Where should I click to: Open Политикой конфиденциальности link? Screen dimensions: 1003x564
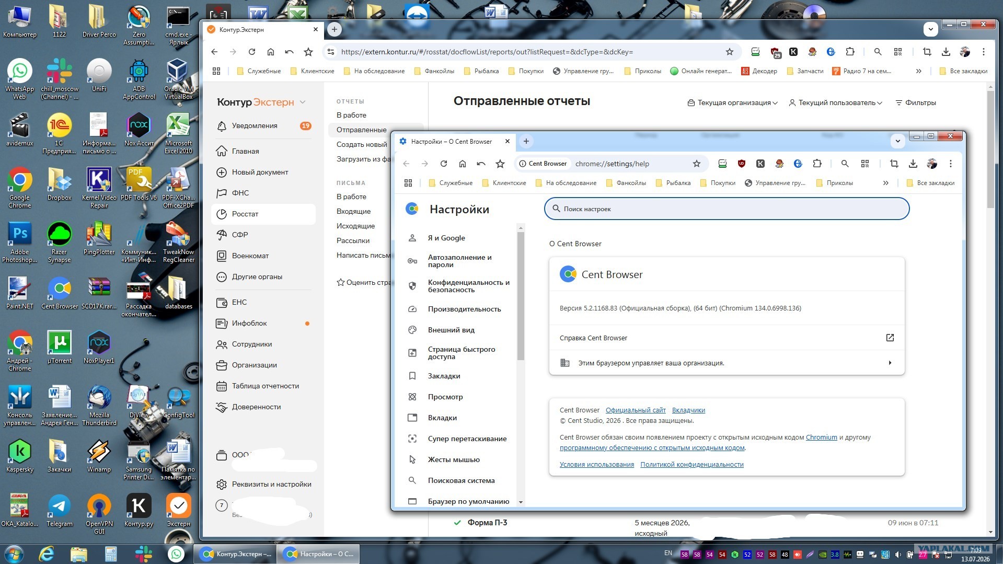click(691, 465)
